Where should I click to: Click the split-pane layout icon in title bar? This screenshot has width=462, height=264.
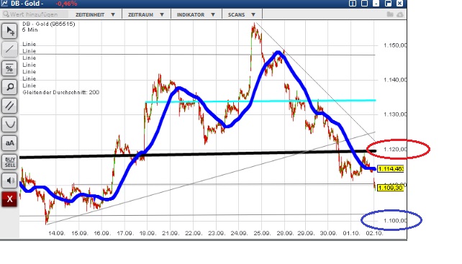pyautogui.click(x=353, y=4)
